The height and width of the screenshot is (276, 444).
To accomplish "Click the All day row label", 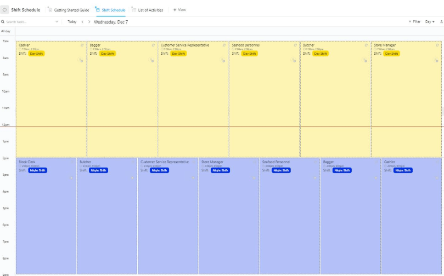I will pos(5,31).
